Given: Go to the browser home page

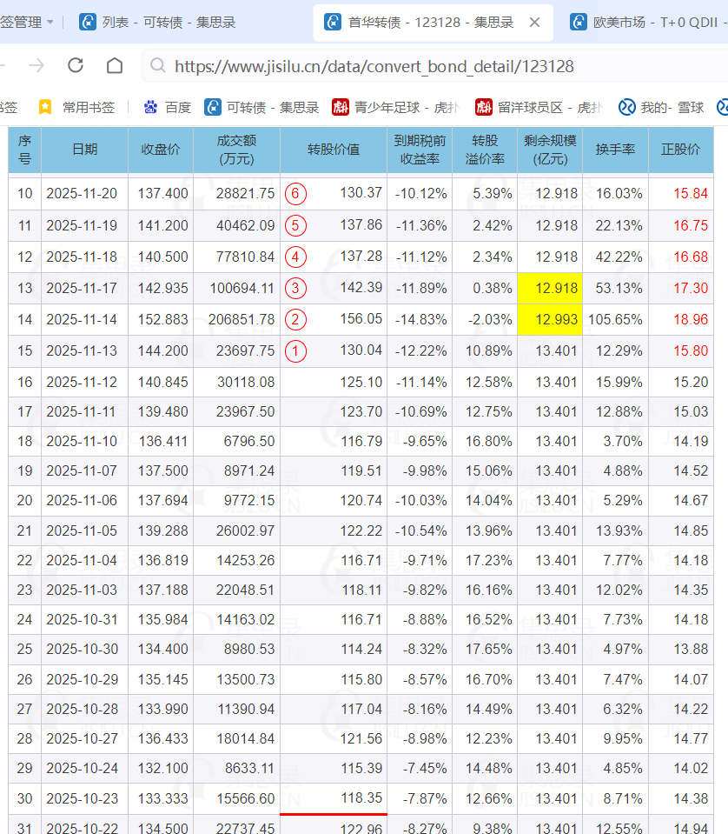Looking at the screenshot, I should click(115, 65).
